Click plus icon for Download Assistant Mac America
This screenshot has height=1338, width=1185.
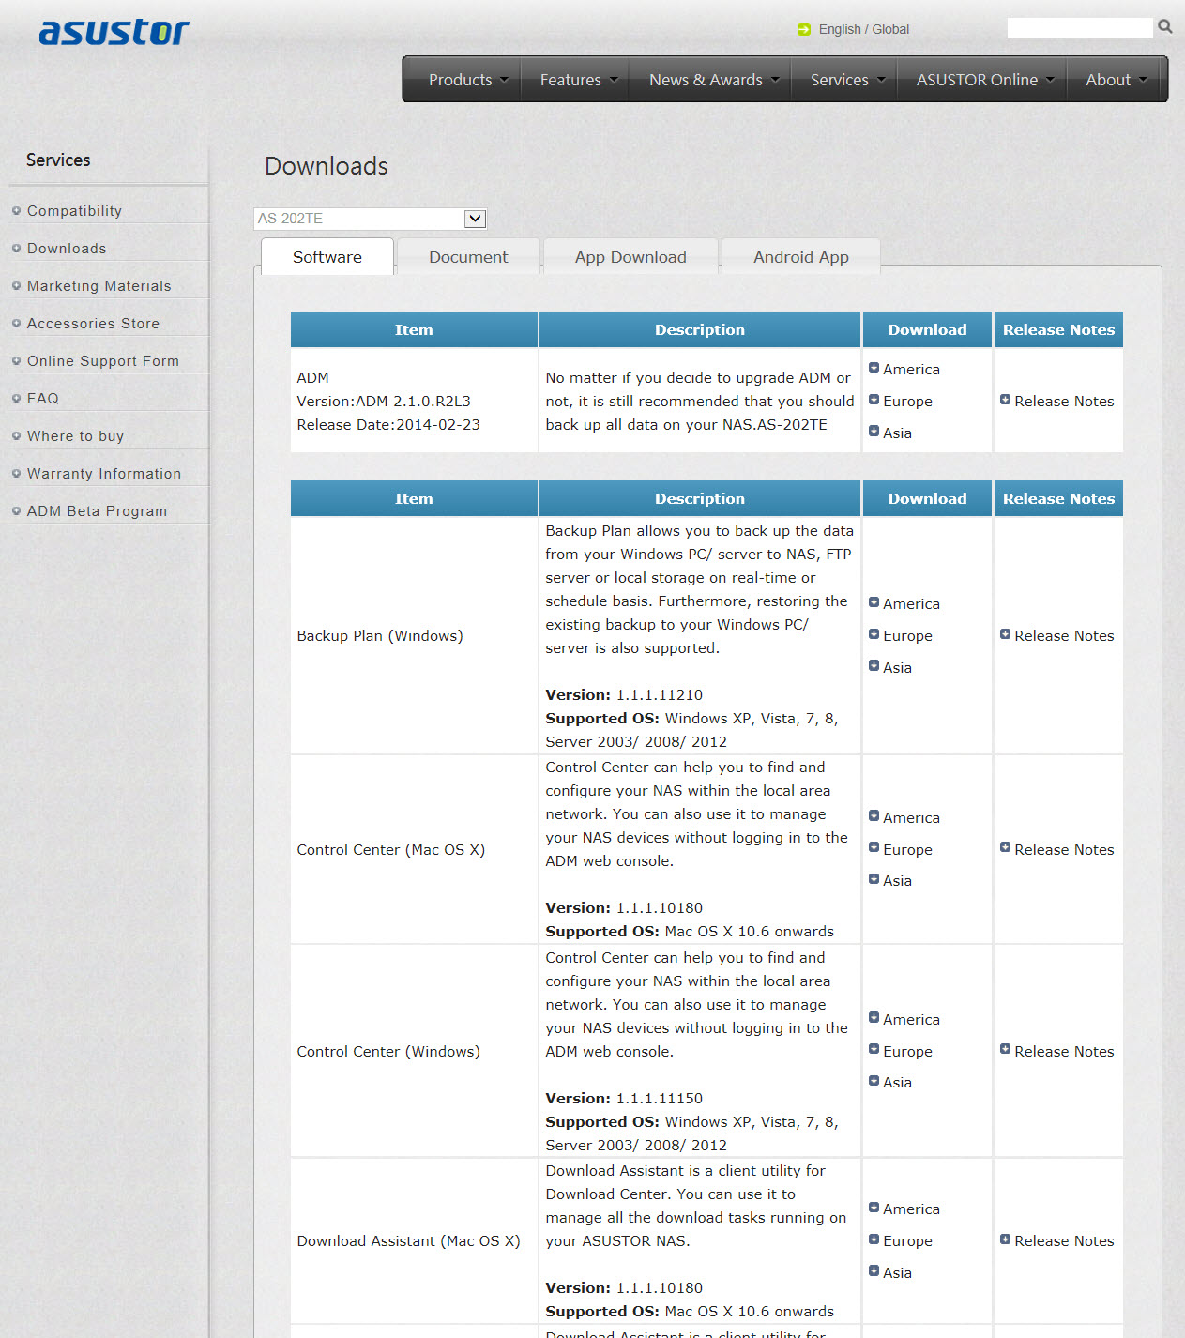point(874,1208)
